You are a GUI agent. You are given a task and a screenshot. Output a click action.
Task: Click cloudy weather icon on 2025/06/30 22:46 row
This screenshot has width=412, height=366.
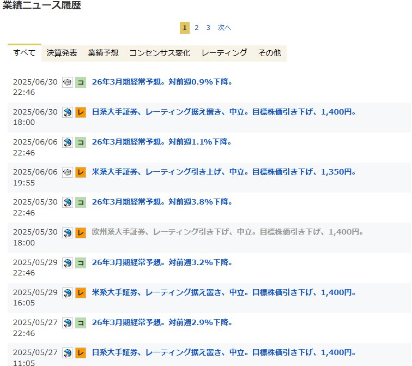coord(68,82)
